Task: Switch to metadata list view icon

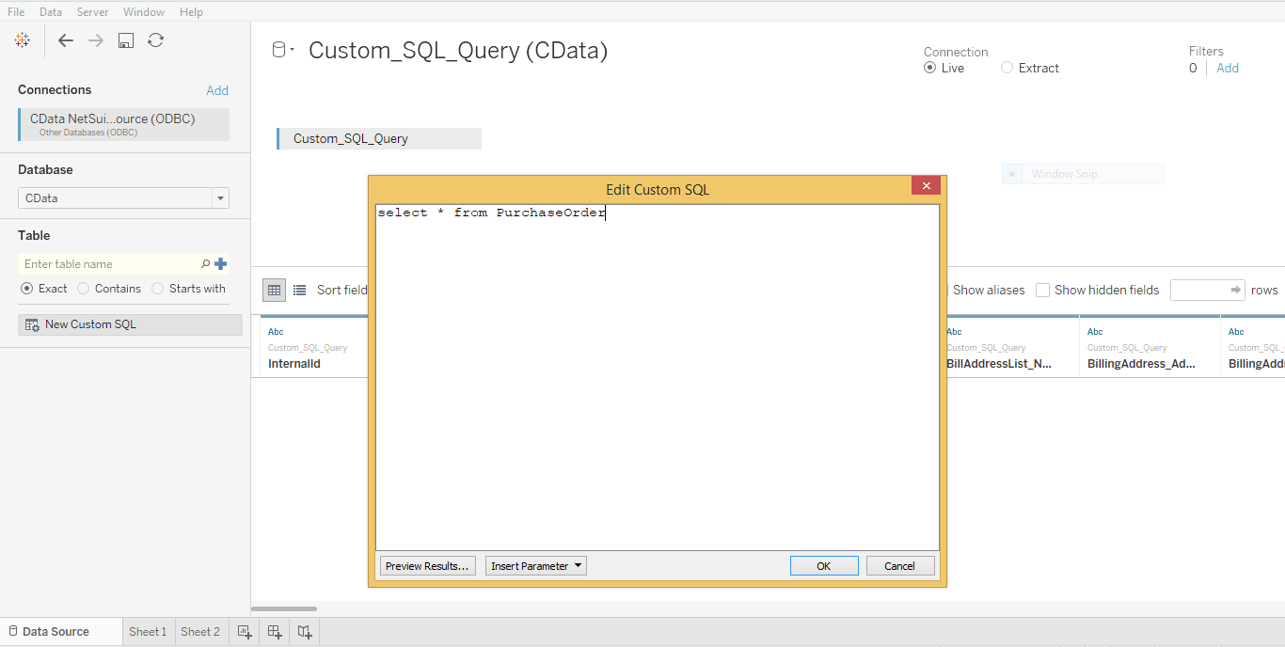Action: point(297,290)
